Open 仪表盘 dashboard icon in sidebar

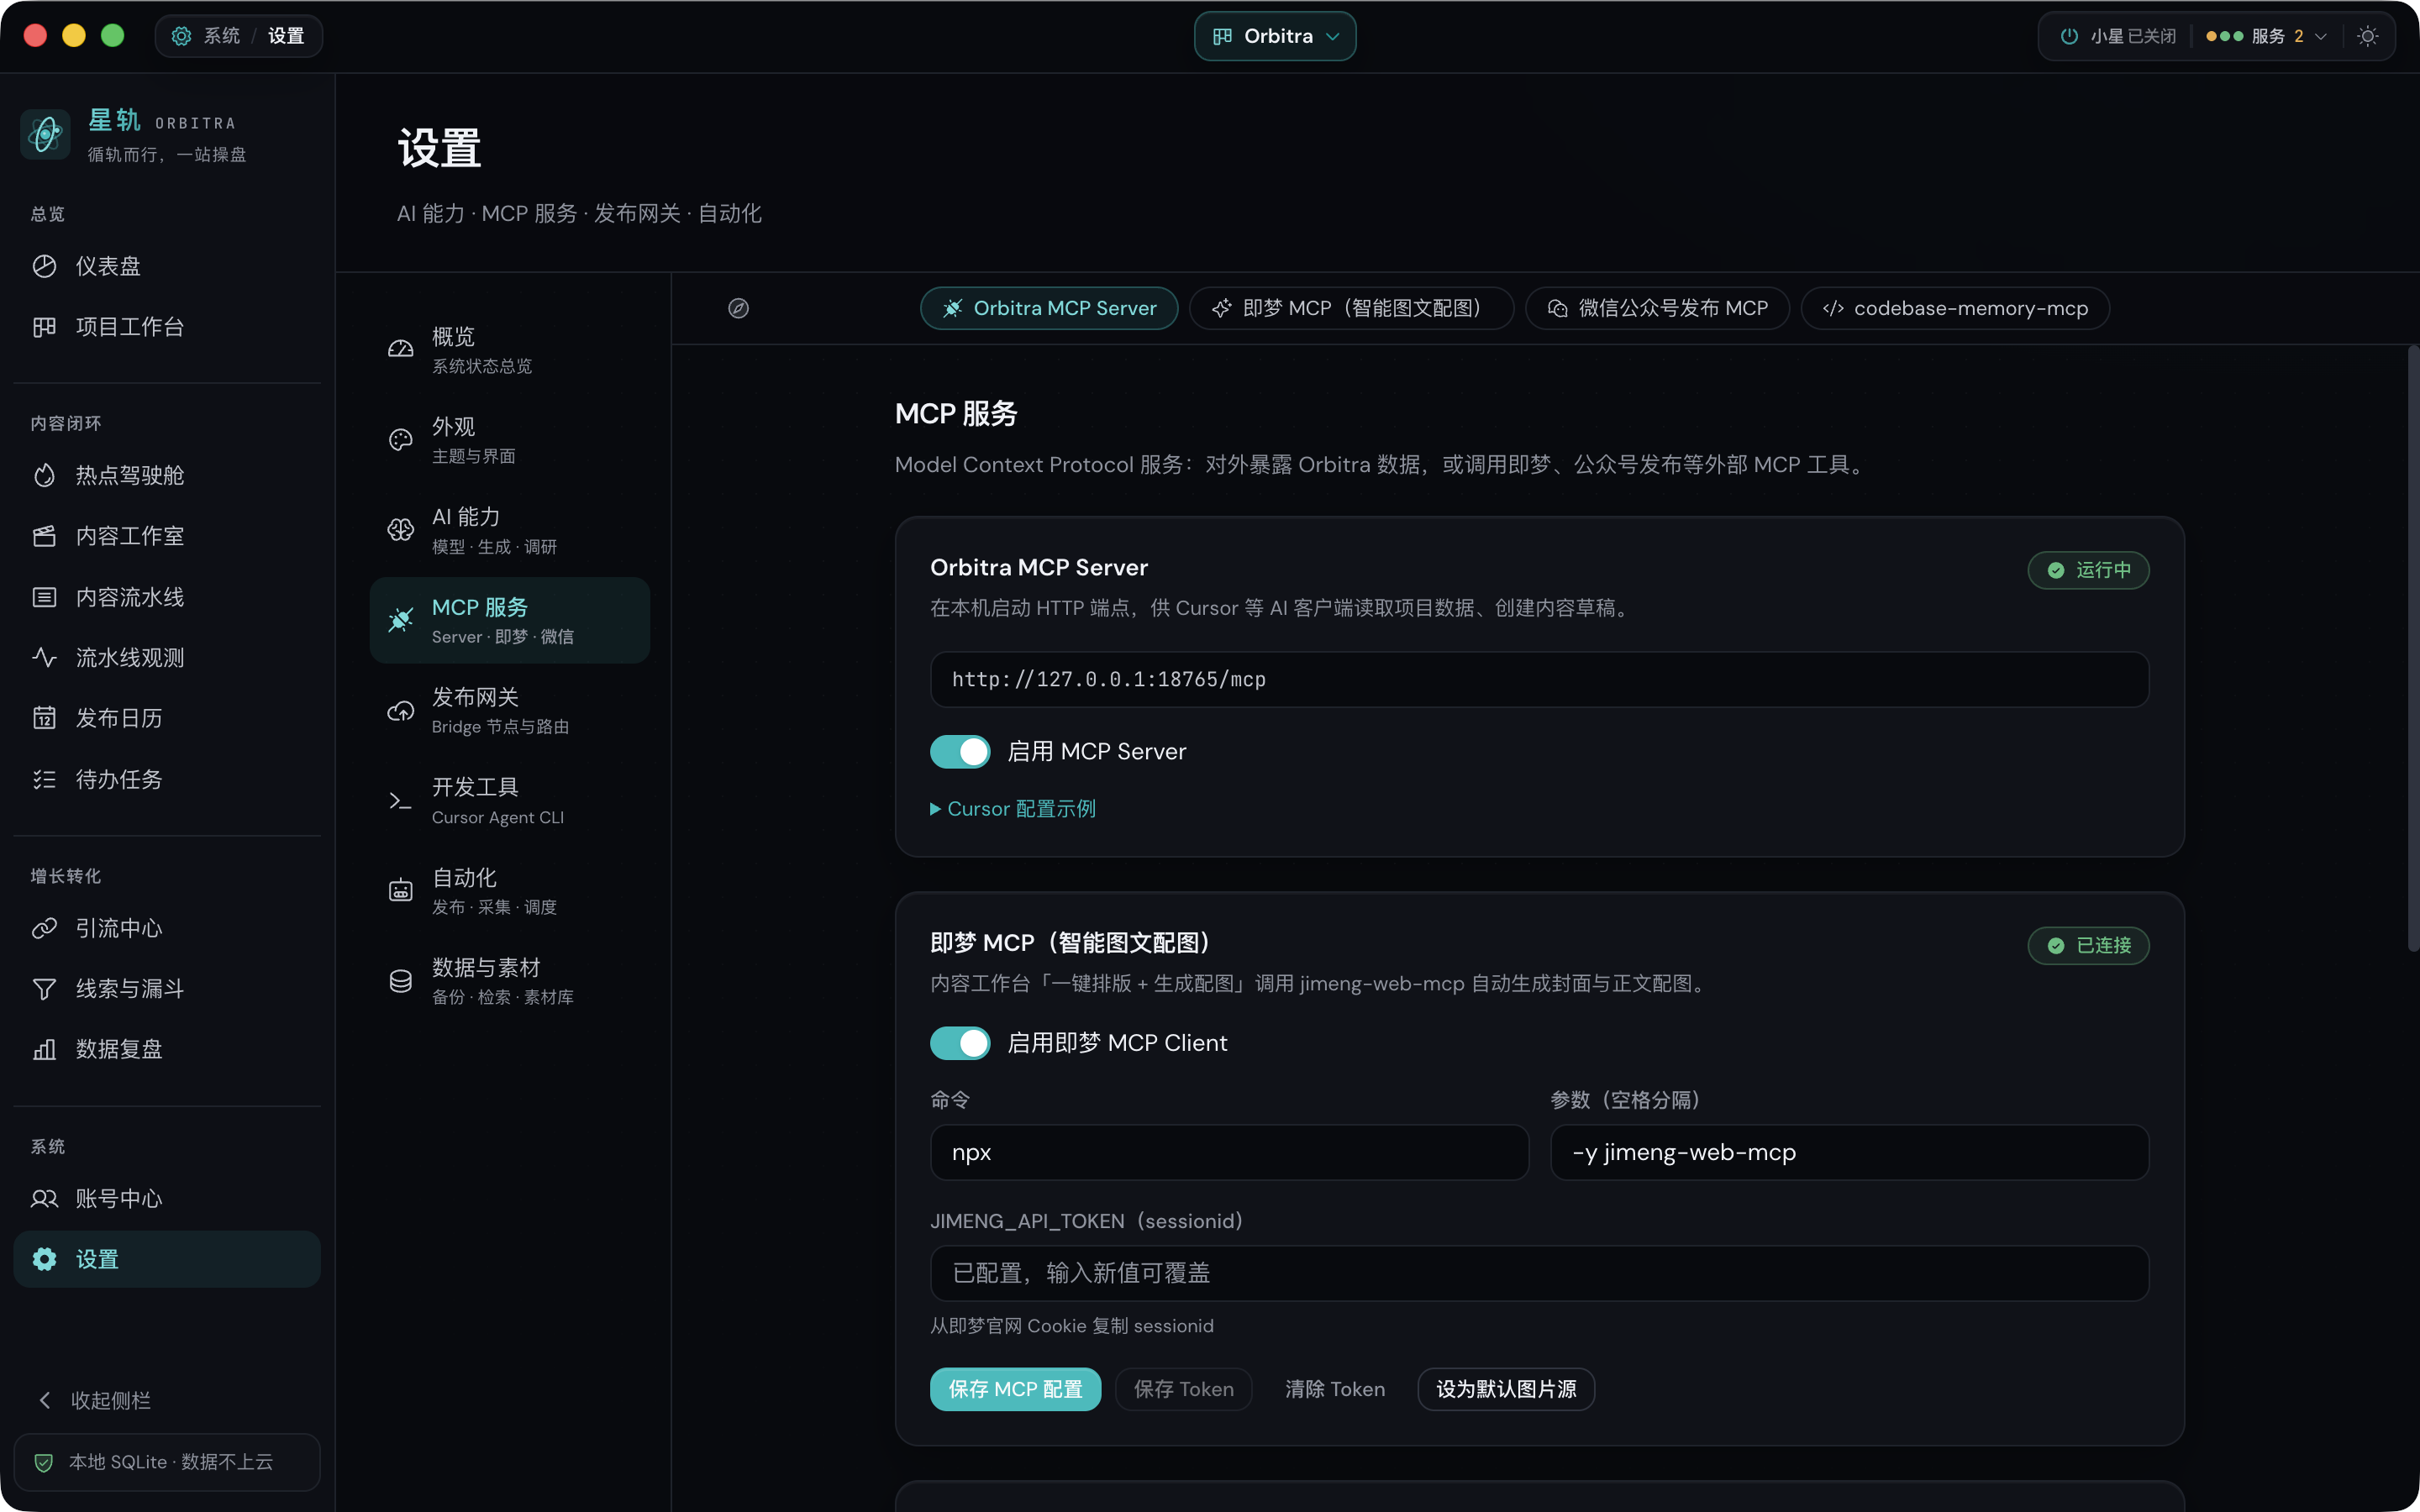(44, 266)
